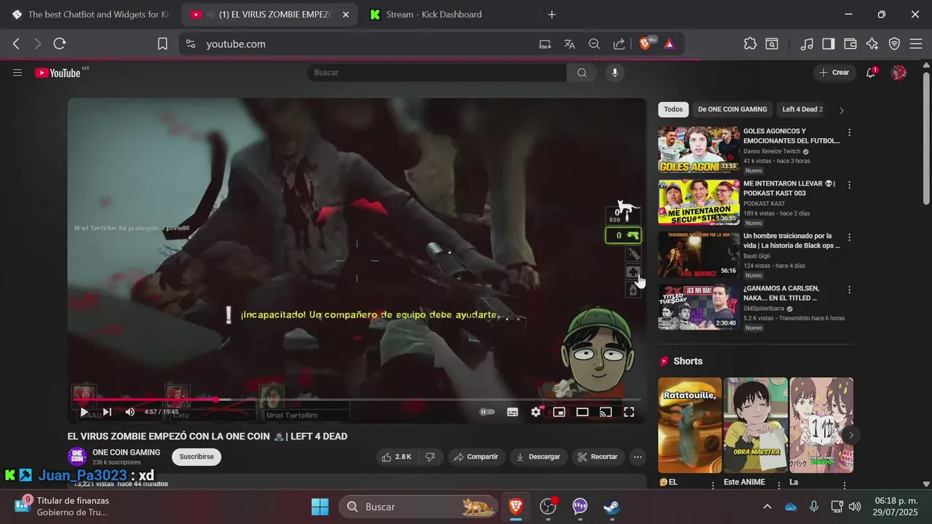
Task: Open options menu for GANAMOS A CARLSEN
Action: coord(849,290)
